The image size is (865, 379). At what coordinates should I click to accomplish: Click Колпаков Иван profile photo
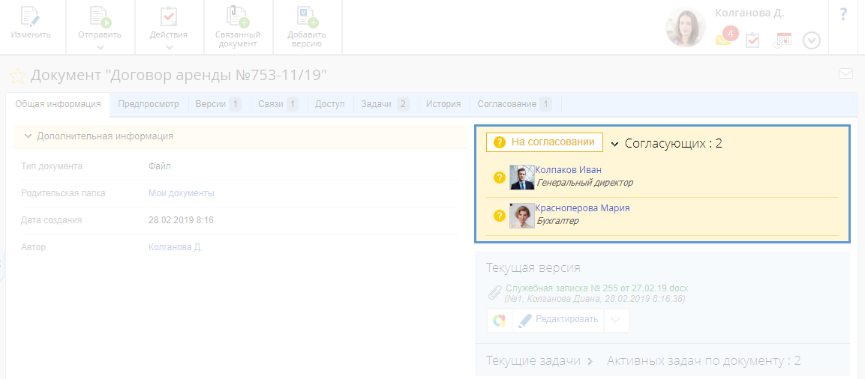(521, 178)
